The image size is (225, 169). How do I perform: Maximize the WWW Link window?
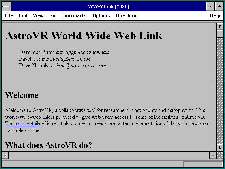tap(219, 6)
